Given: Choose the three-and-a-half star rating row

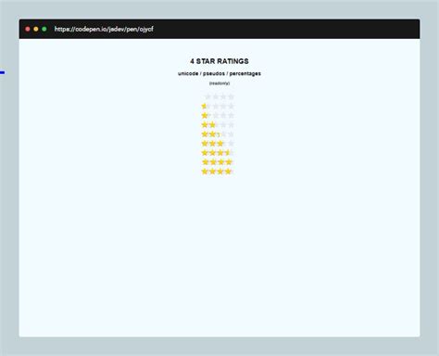Looking at the screenshot, I should point(218,153).
